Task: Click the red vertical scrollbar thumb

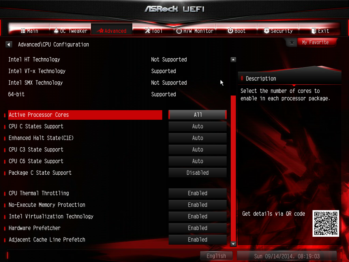Action: pos(233,168)
